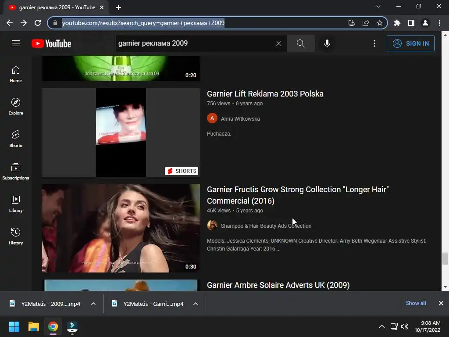Open the YouTube hamburger guide menu
449x337 pixels.
tap(16, 43)
